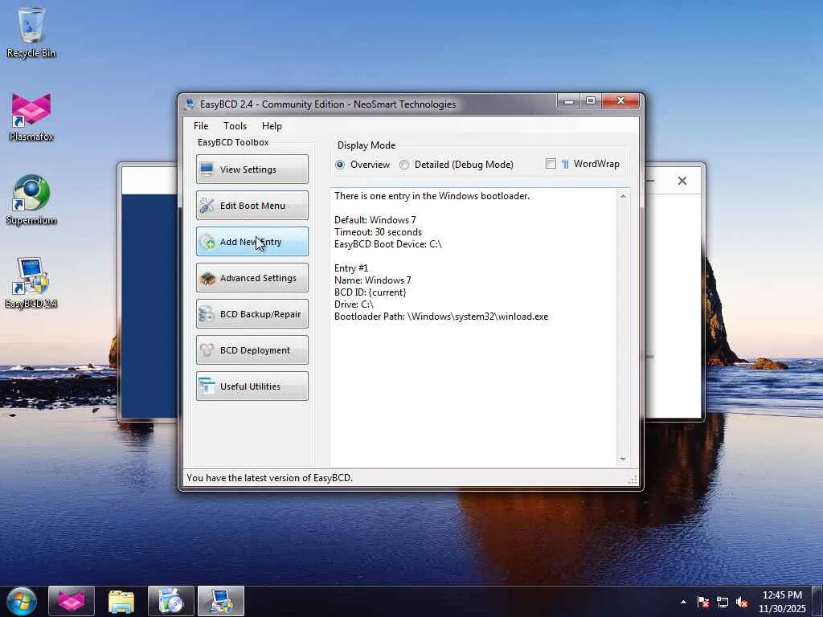Show hidden tray icons arrow
Screen dimensions: 823x617
pyautogui.click(x=683, y=602)
